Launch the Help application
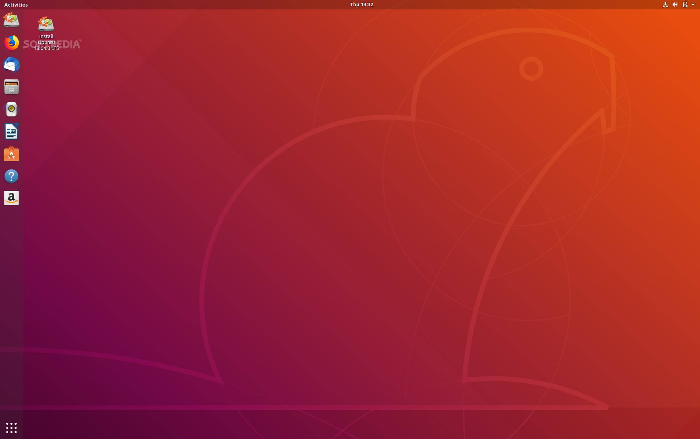The image size is (700, 439). [11, 176]
